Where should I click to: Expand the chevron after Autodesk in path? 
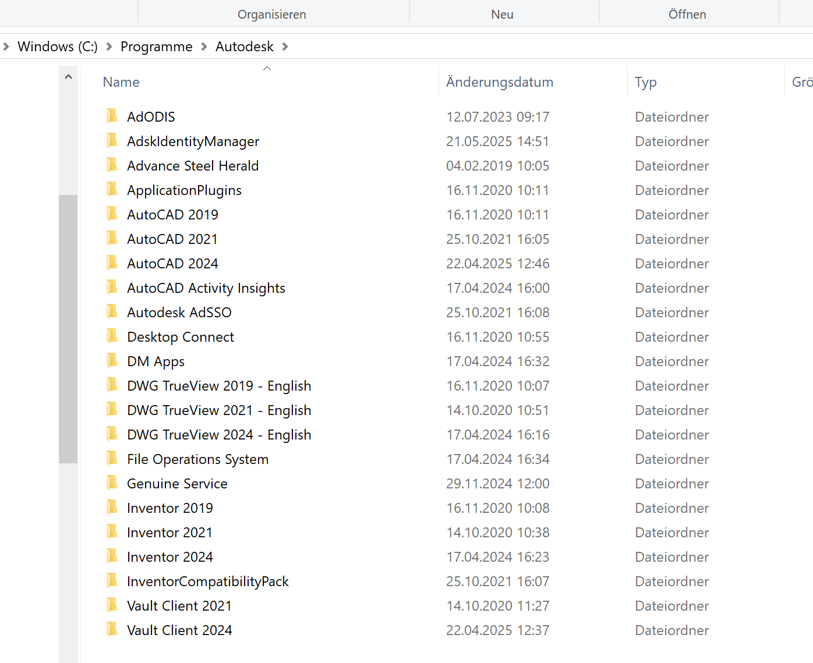click(285, 47)
